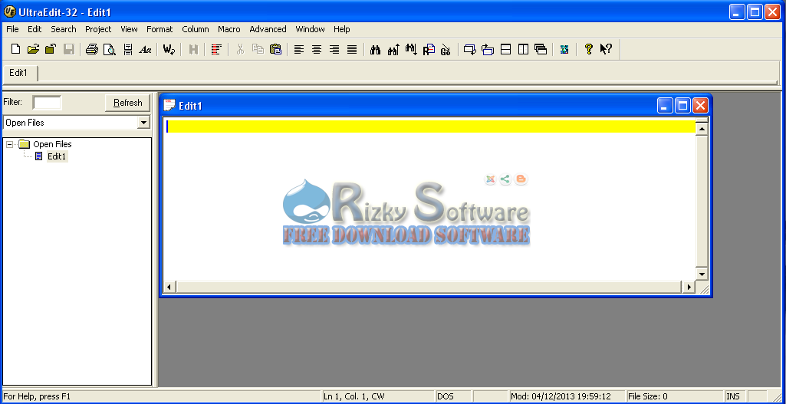Tile windows horizontally from the toolbar

point(506,49)
